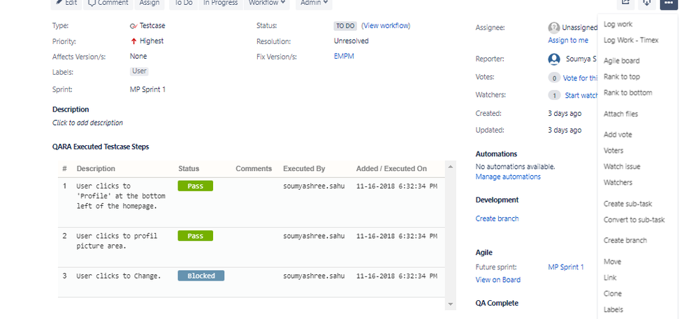
Task: Open Voters from the menu
Action: click(x=613, y=151)
